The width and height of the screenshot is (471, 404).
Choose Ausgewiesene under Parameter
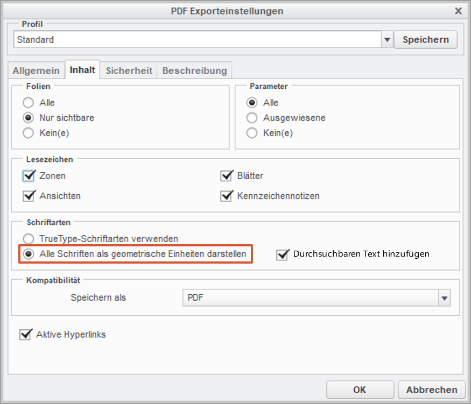point(252,117)
